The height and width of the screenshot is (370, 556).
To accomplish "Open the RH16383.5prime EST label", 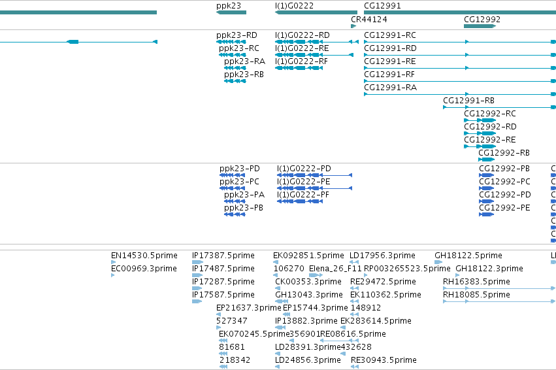I will click(476, 282).
